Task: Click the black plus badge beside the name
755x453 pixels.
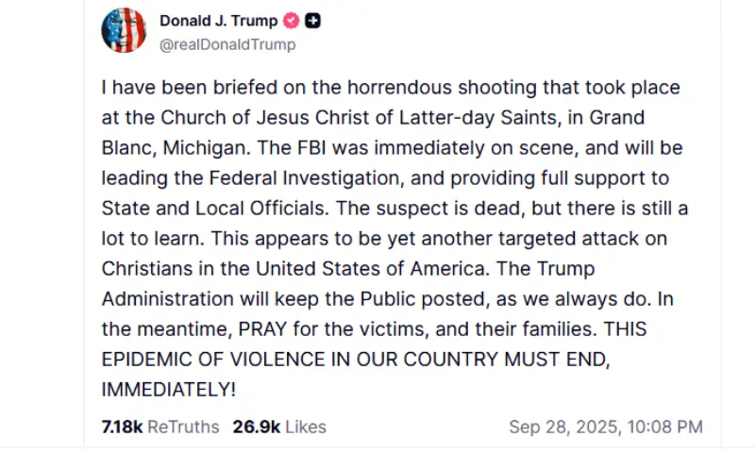Action: click(x=312, y=21)
